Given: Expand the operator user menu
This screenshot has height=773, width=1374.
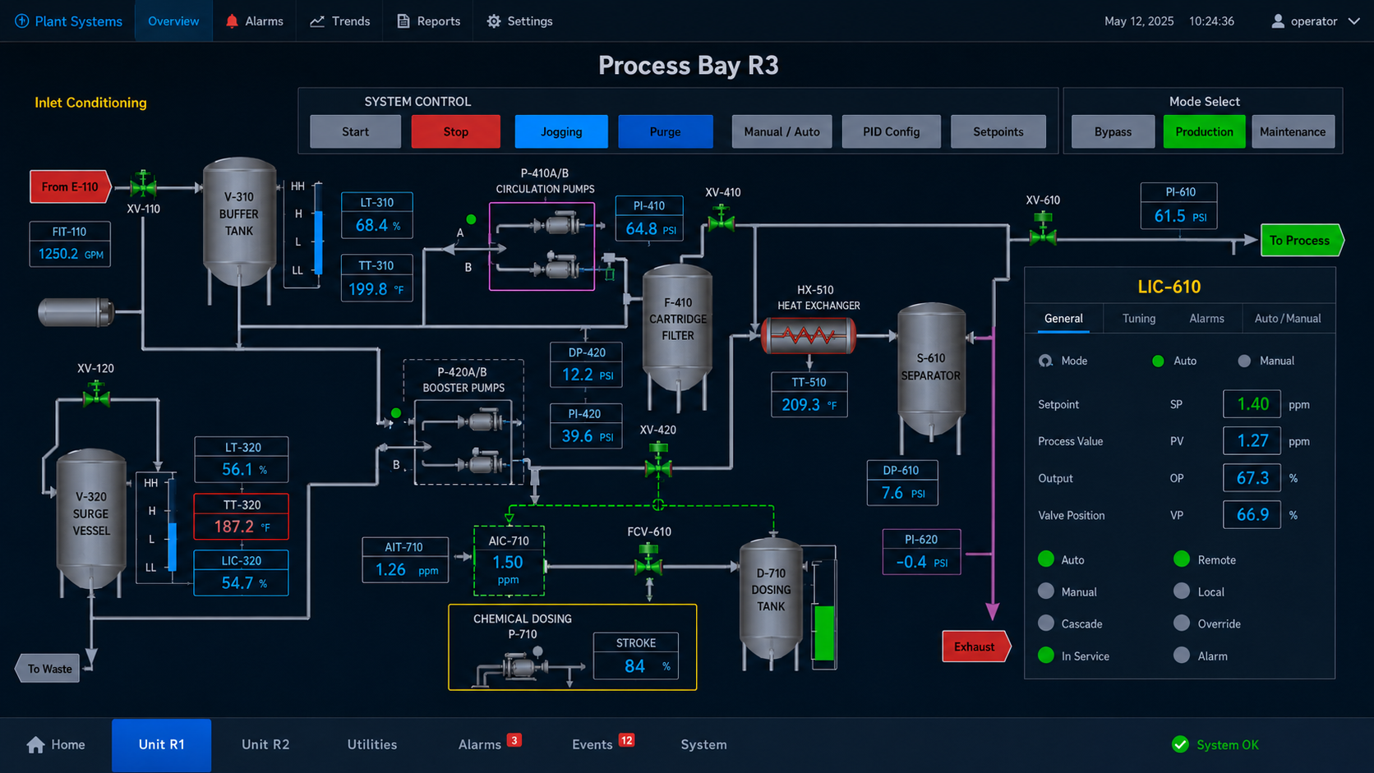Looking at the screenshot, I should coord(1315,21).
